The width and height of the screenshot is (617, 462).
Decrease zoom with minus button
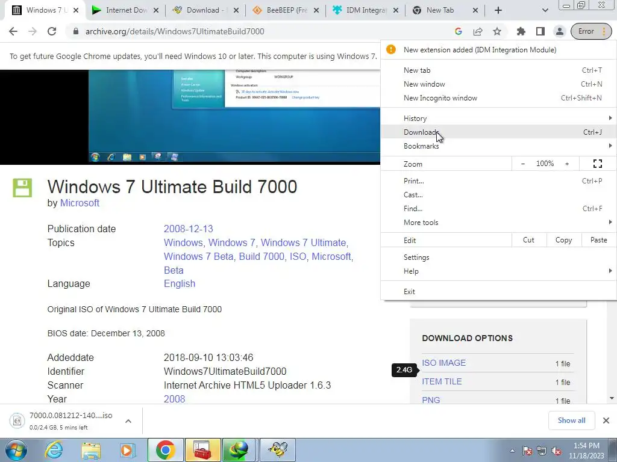point(523,164)
